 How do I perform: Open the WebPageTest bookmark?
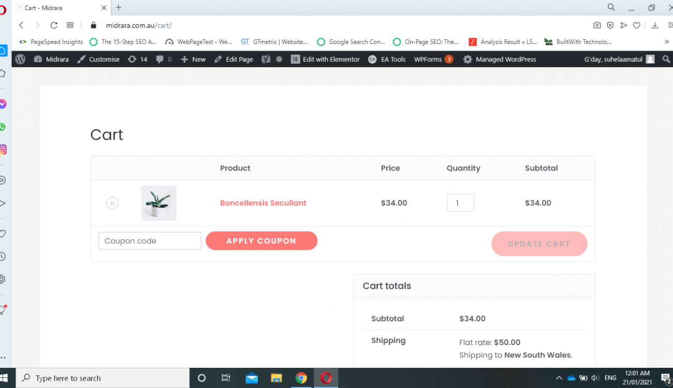pos(199,42)
